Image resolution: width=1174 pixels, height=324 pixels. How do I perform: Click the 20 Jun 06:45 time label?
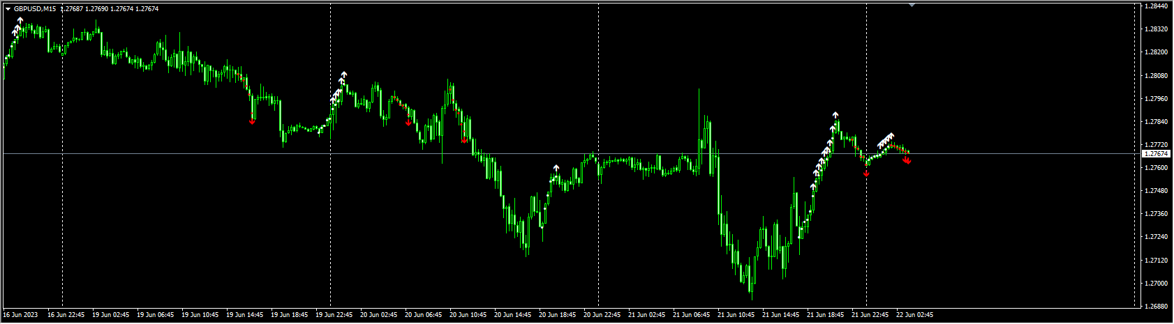pyautogui.click(x=423, y=315)
